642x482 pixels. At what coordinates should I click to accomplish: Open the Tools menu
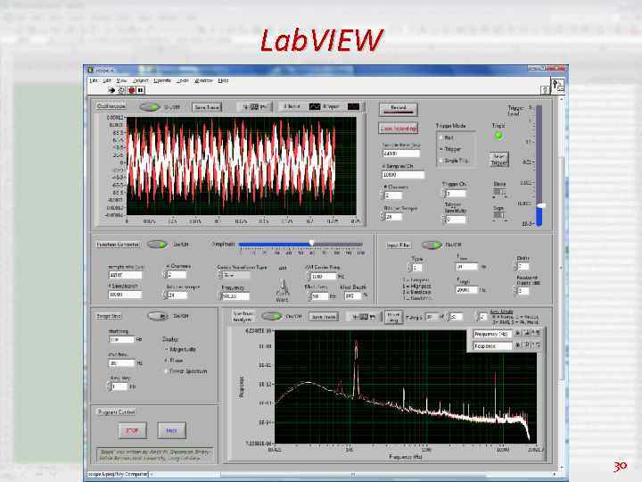[182, 80]
